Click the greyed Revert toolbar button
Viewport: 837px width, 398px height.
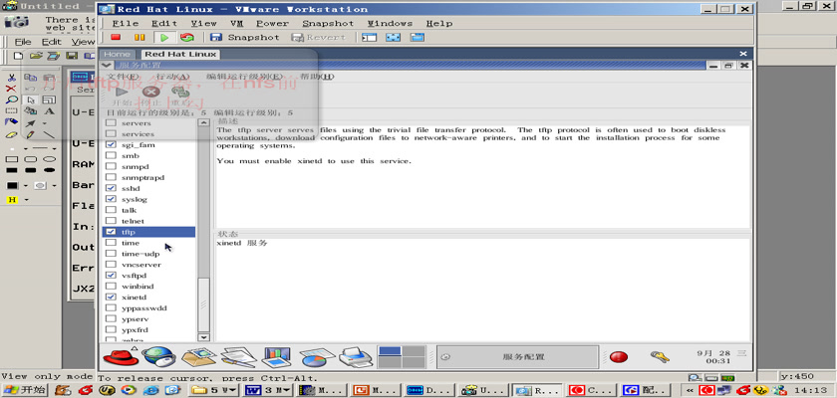coord(319,37)
